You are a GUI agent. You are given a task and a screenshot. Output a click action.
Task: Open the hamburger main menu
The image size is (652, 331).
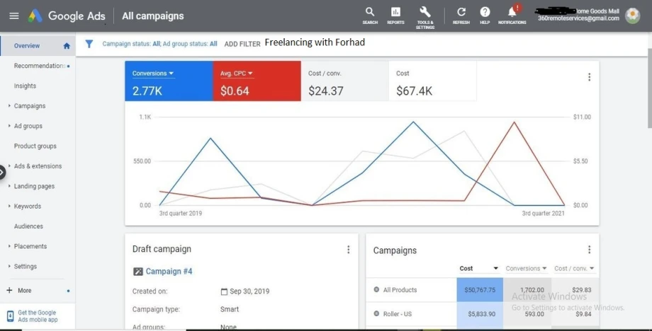pos(14,16)
